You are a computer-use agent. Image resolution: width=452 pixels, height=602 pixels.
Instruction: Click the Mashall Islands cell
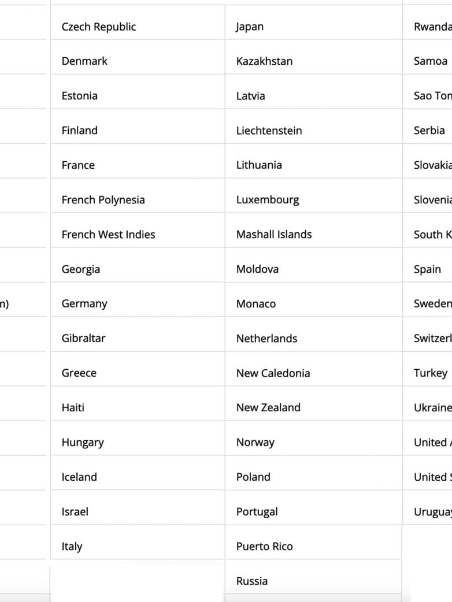pos(274,235)
